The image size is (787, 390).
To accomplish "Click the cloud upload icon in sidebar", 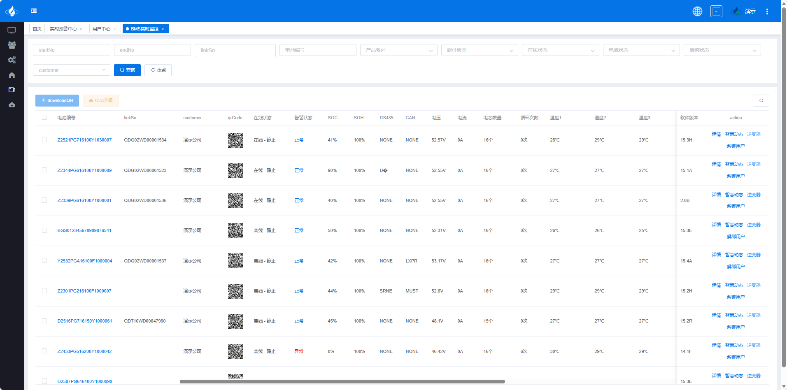I will pyautogui.click(x=12, y=105).
